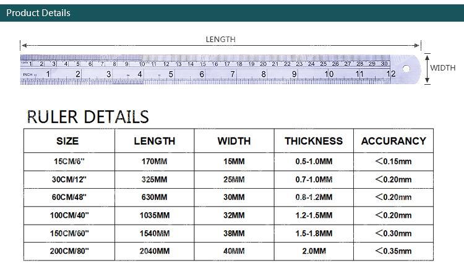464x271 pixels.
Task: Click the 30CM/12" size cell
Action: point(69,179)
